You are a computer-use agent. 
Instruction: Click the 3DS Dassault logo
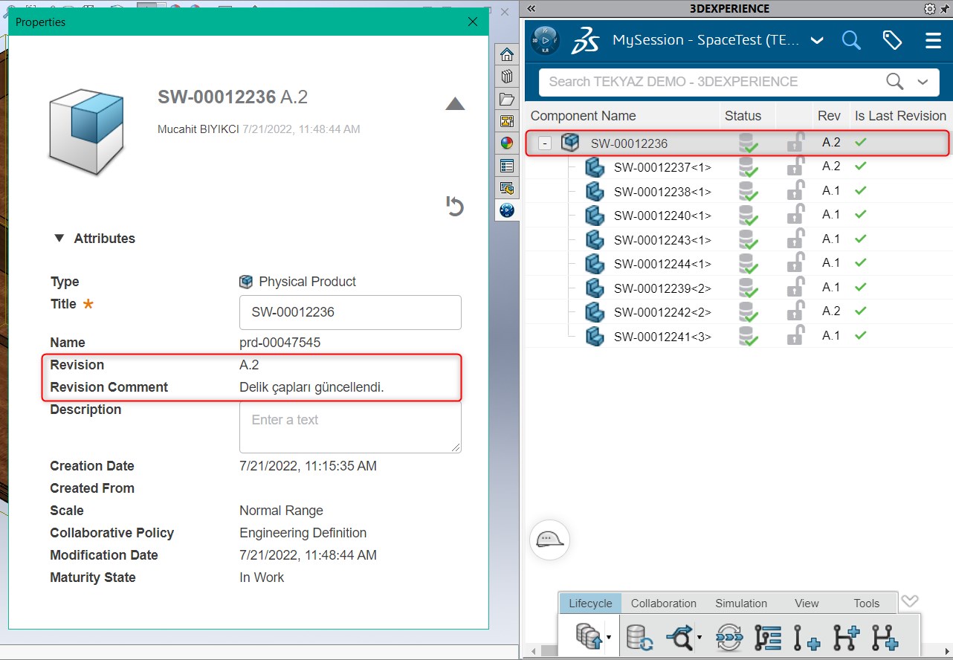coord(585,41)
